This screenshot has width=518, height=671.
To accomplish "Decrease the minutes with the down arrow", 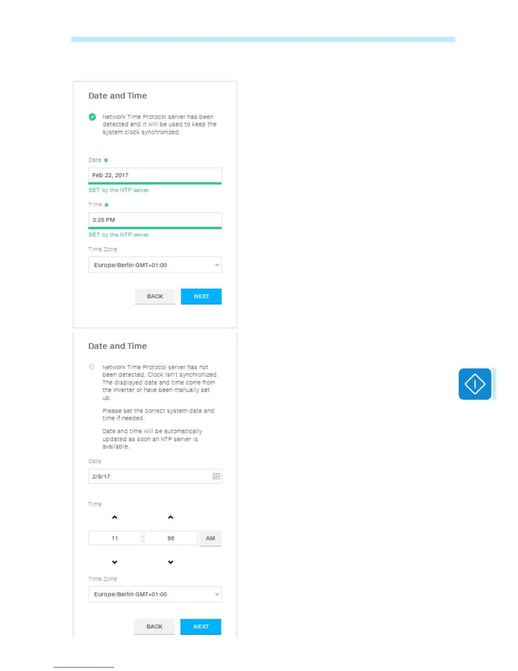I will [171, 562].
